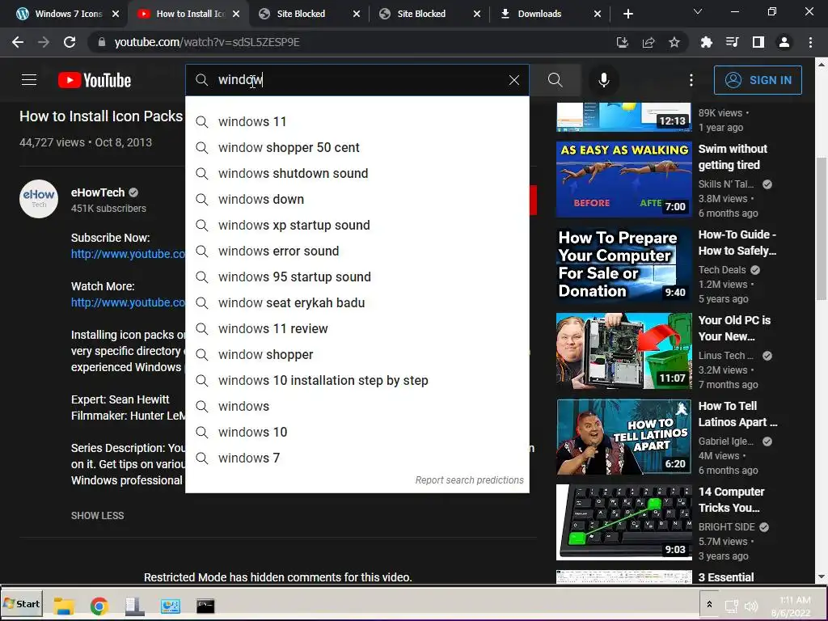Reload the page
Viewport: 828px width, 621px height.
(x=70, y=42)
